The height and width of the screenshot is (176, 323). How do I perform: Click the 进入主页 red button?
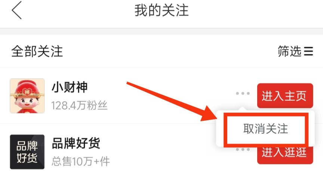click(x=285, y=96)
